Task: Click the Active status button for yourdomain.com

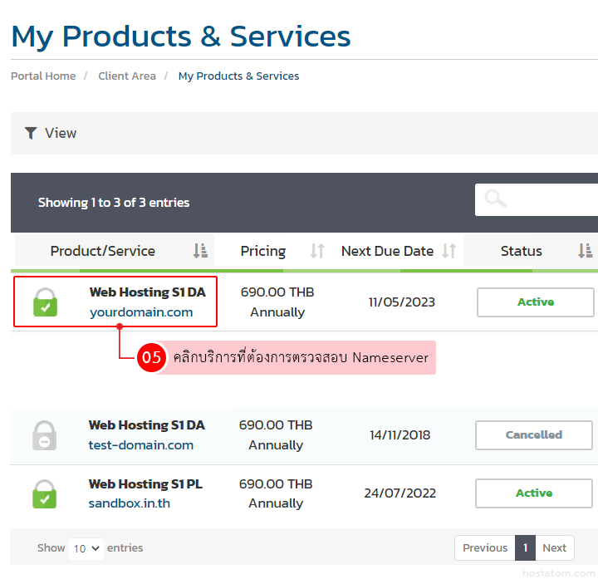Action: [536, 302]
